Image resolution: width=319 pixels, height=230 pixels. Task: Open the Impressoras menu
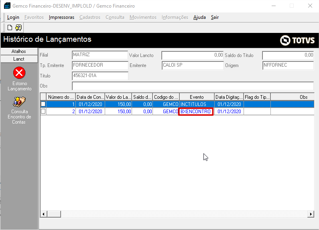(x=61, y=17)
